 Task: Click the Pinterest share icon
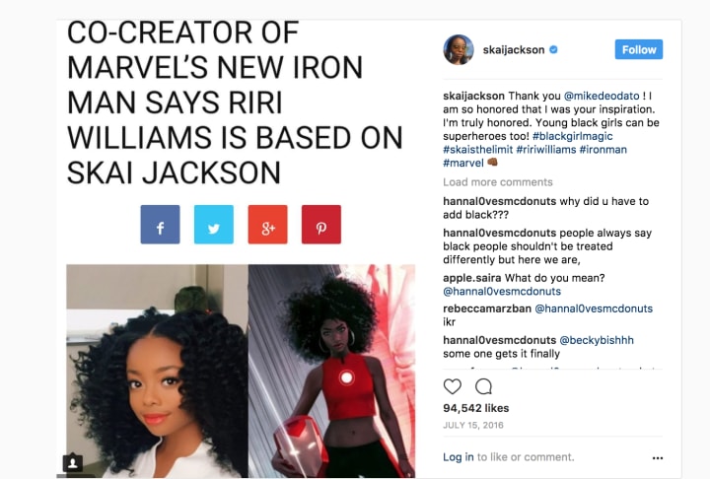click(321, 225)
